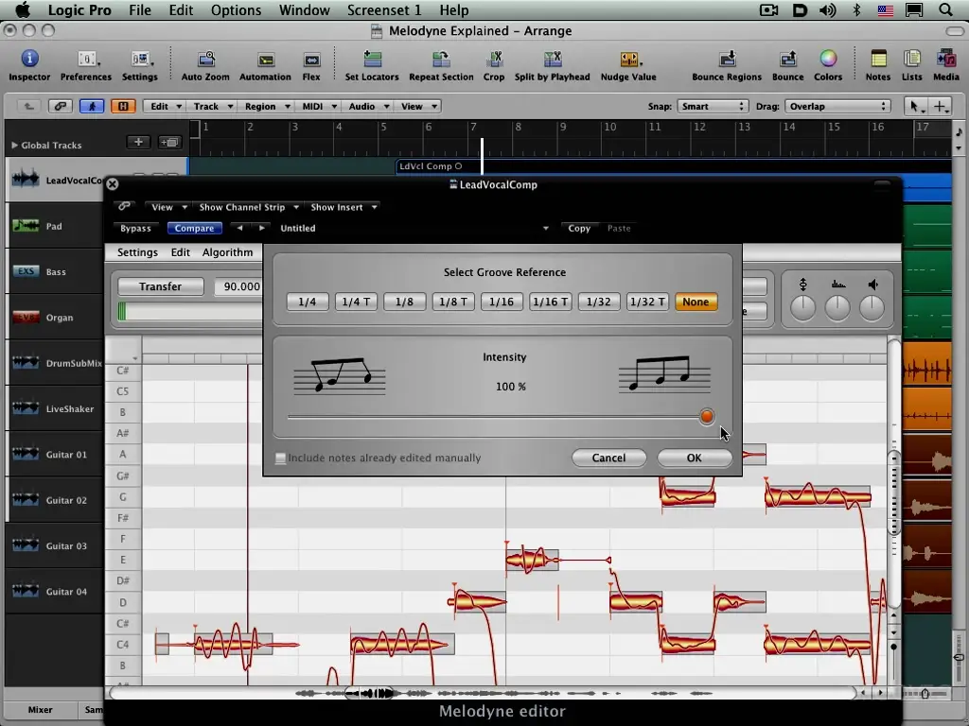Open the Untitled preset dropdown
This screenshot has width=969, height=726.
click(414, 228)
